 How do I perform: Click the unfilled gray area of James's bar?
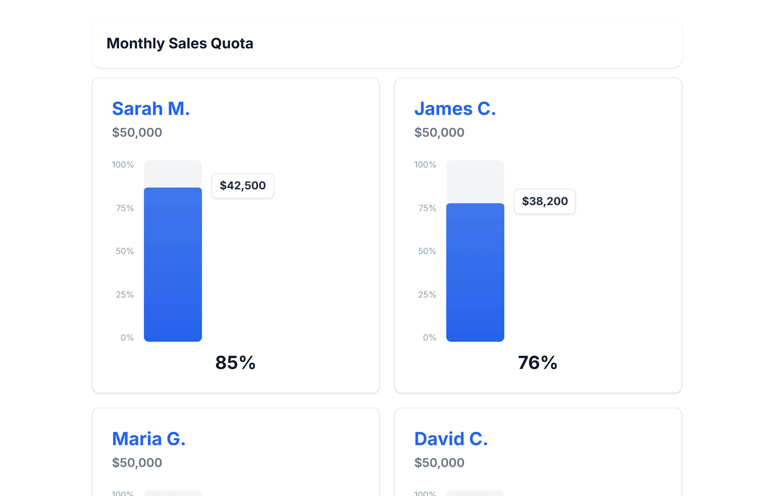(475, 182)
